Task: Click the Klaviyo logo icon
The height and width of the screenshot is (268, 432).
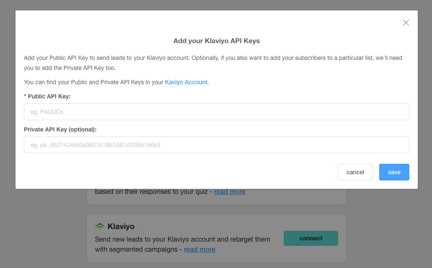Action: tap(100, 226)
